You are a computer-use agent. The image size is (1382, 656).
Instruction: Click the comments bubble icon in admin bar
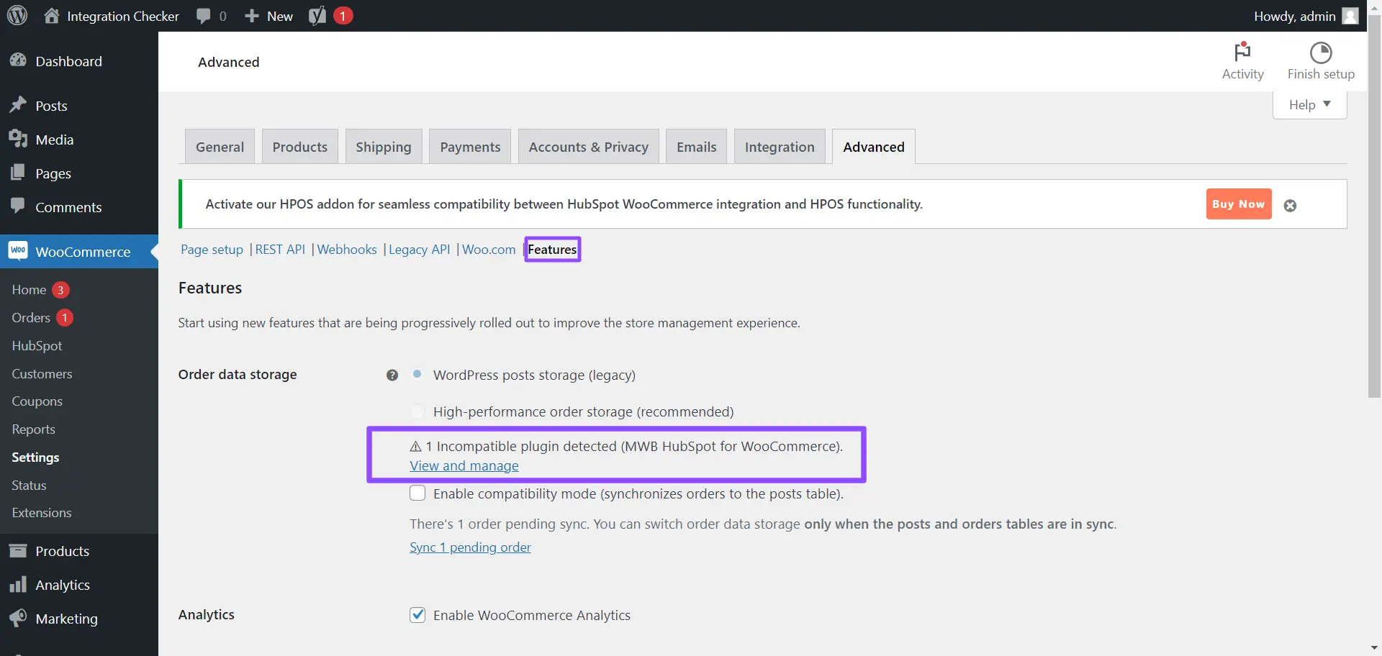click(x=204, y=16)
